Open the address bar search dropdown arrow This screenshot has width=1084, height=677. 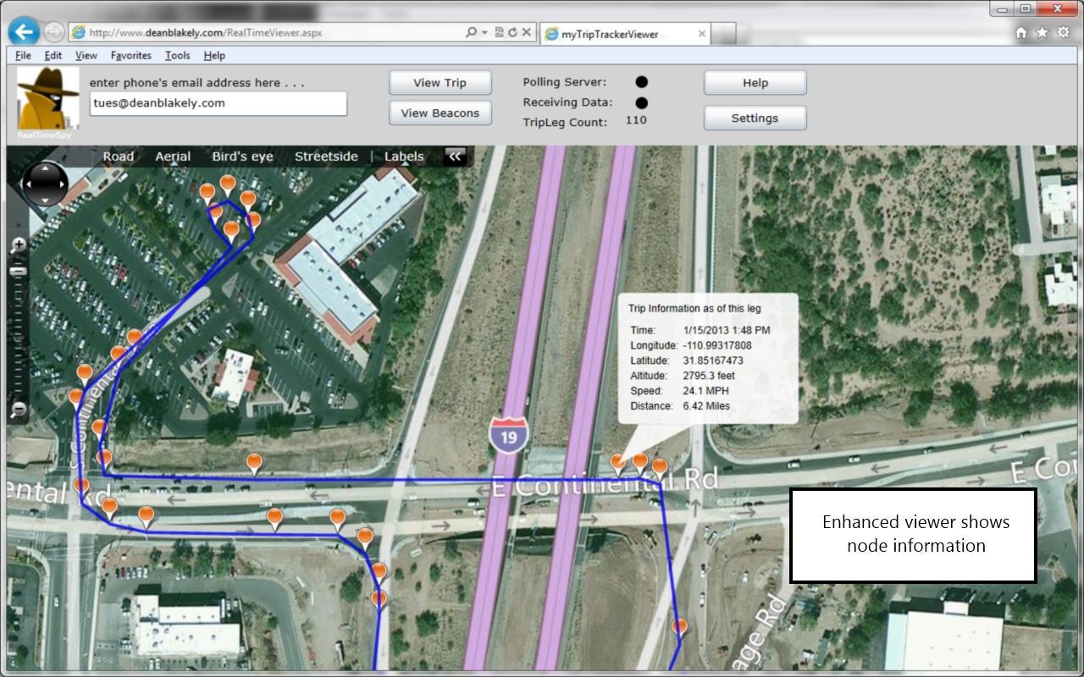[484, 31]
